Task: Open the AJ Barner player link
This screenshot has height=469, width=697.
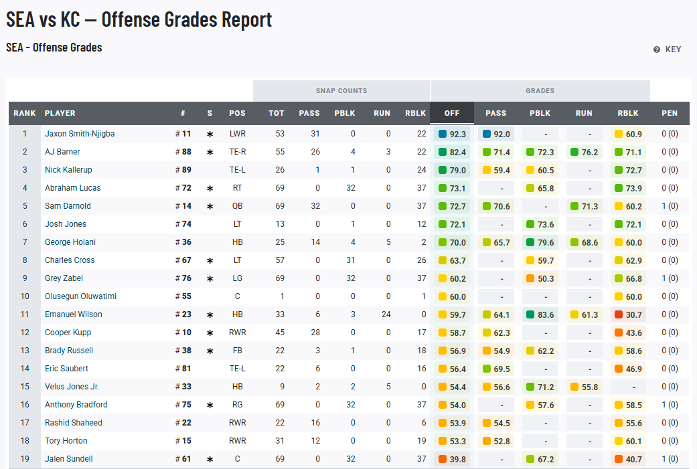Action: 62,152
